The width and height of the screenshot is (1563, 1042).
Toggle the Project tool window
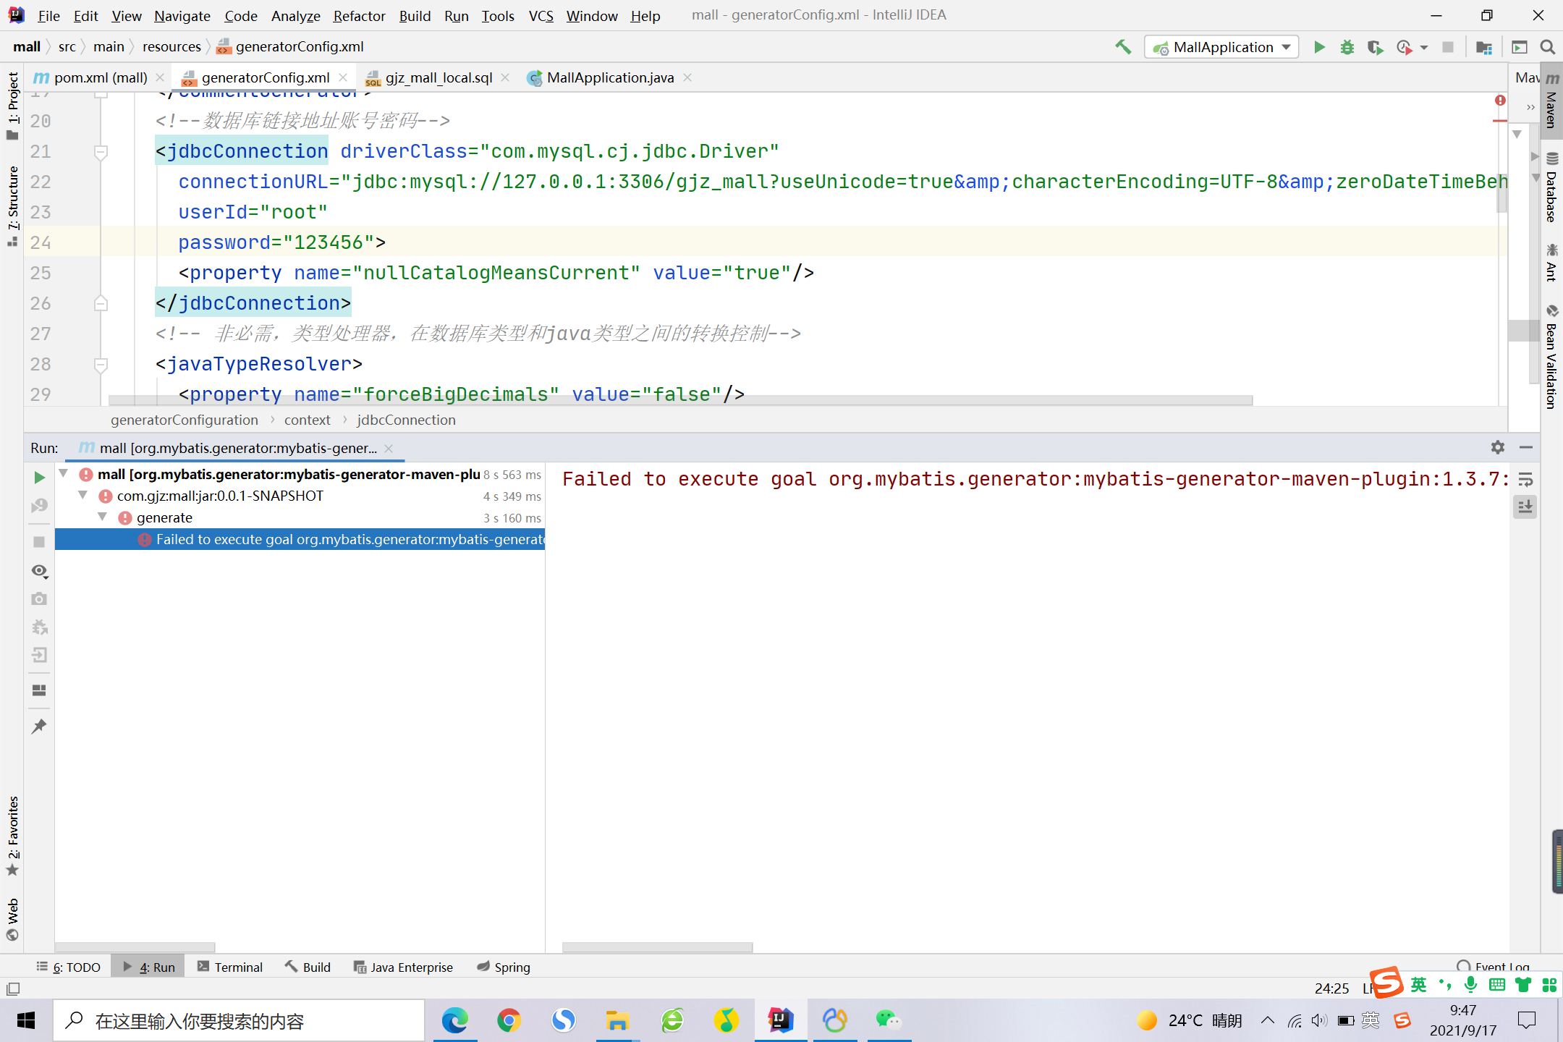[x=12, y=106]
